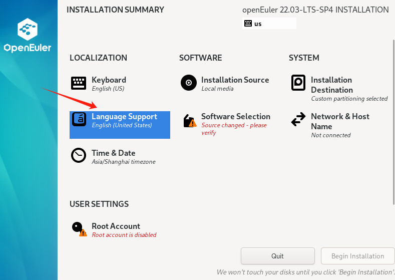Open the Time & Date clock icon

[79, 155]
